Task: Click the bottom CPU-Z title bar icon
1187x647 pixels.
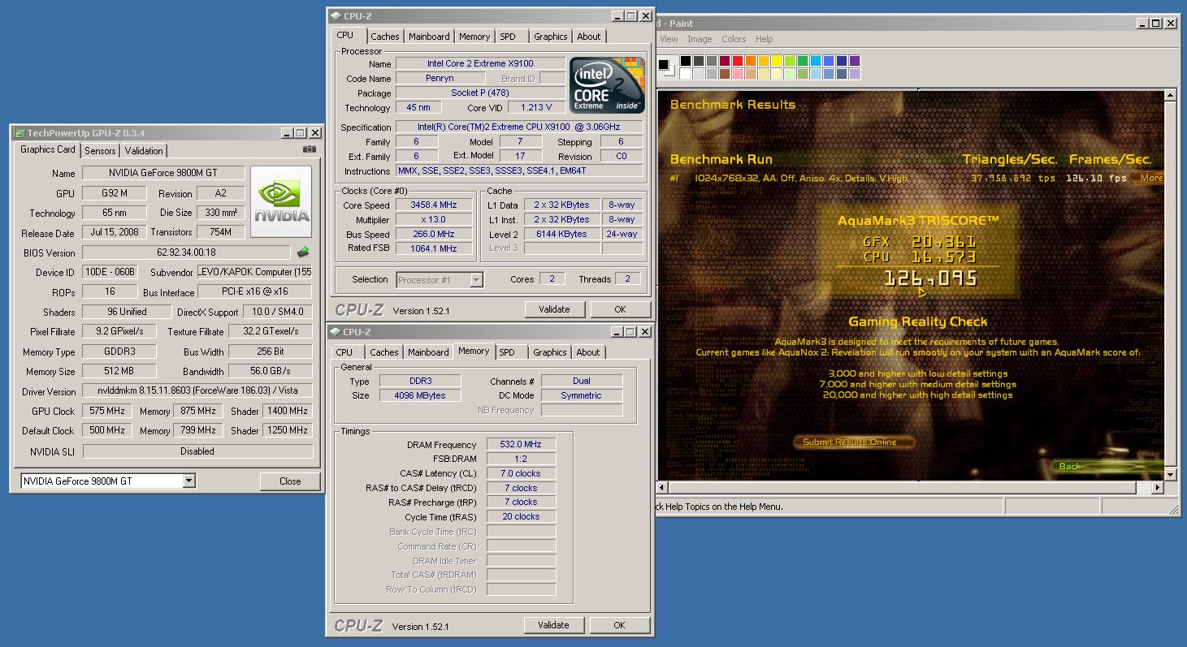Action: (x=336, y=332)
